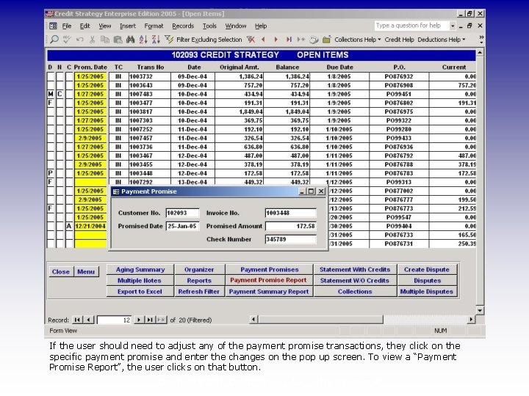This screenshot has width=529, height=396.
Task: Click the Customer No. field
Action: (x=182, y=213)
